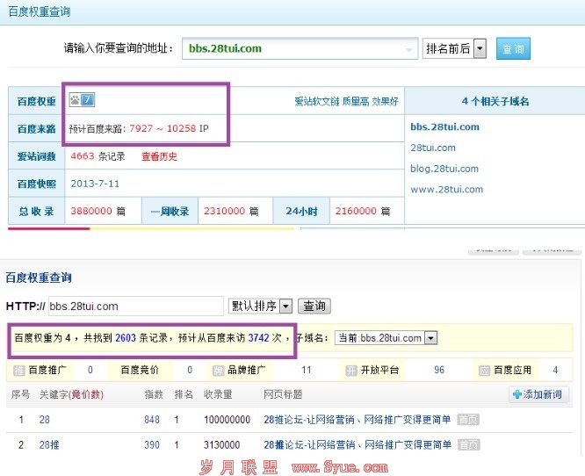Click the 4 个相关子域名 header
This screenshot has height=476, width=585.
495,101
